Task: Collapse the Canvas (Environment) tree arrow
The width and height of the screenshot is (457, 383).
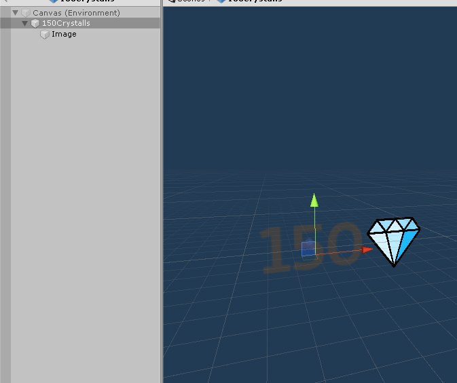Action: click(15, 12)
